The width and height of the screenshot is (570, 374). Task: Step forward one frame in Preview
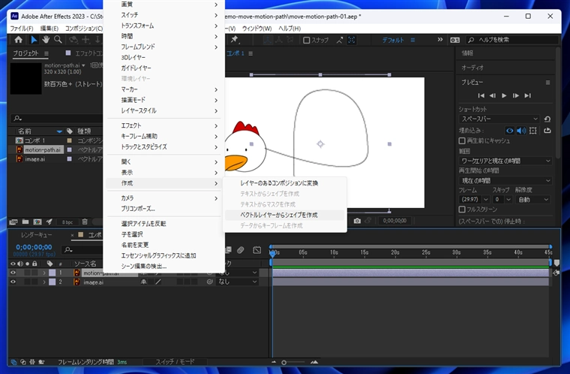point(516,95)
